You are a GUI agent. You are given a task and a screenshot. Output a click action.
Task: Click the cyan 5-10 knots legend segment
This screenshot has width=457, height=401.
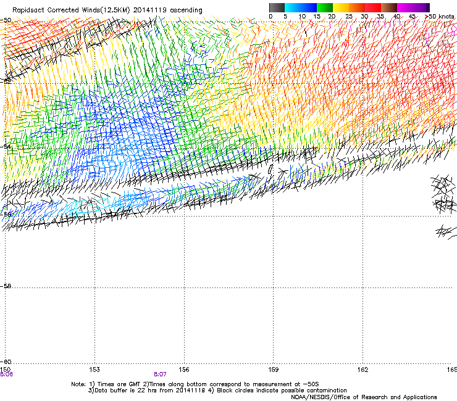pyautogui.click(x=293, y=7)
